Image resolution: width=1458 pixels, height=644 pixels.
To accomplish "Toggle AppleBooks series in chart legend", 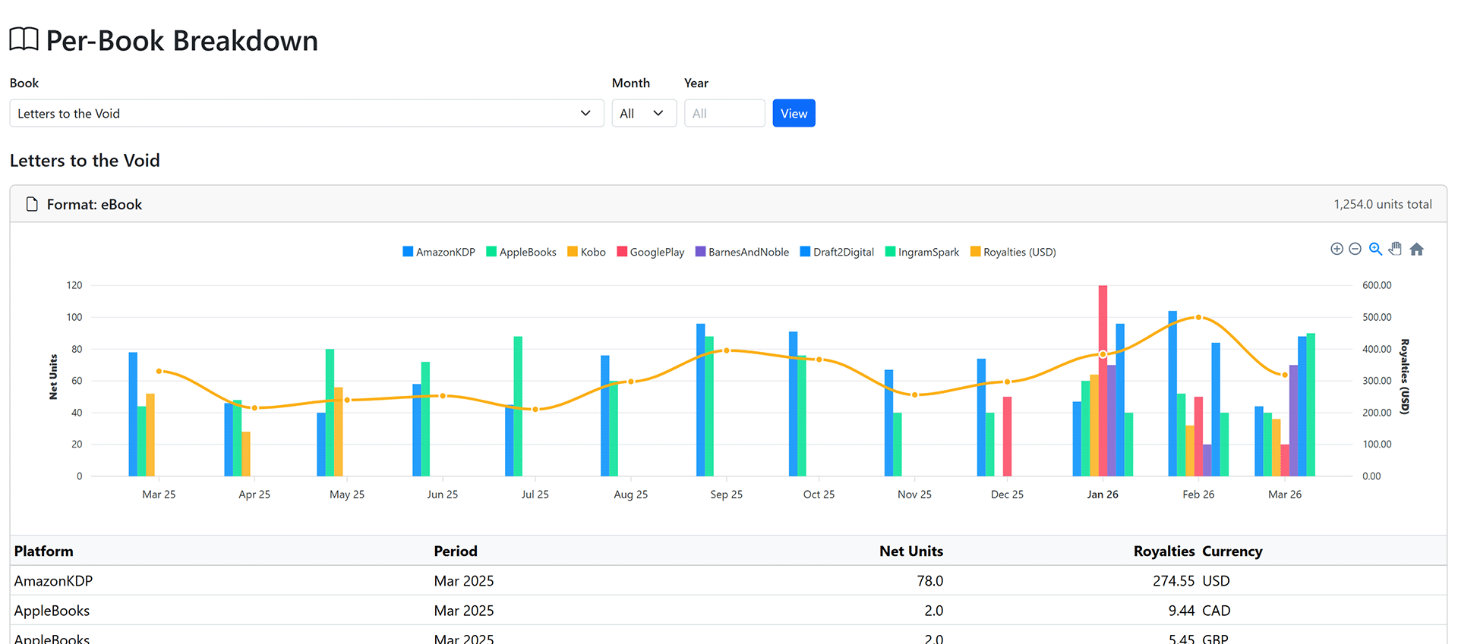I will 521,252.
